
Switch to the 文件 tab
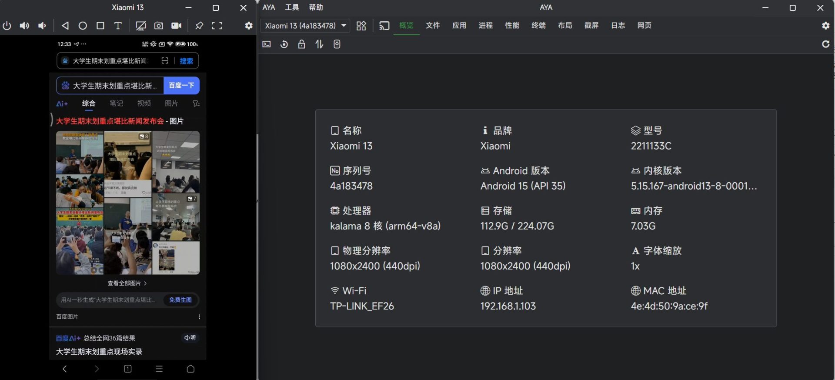coord(433,25)
